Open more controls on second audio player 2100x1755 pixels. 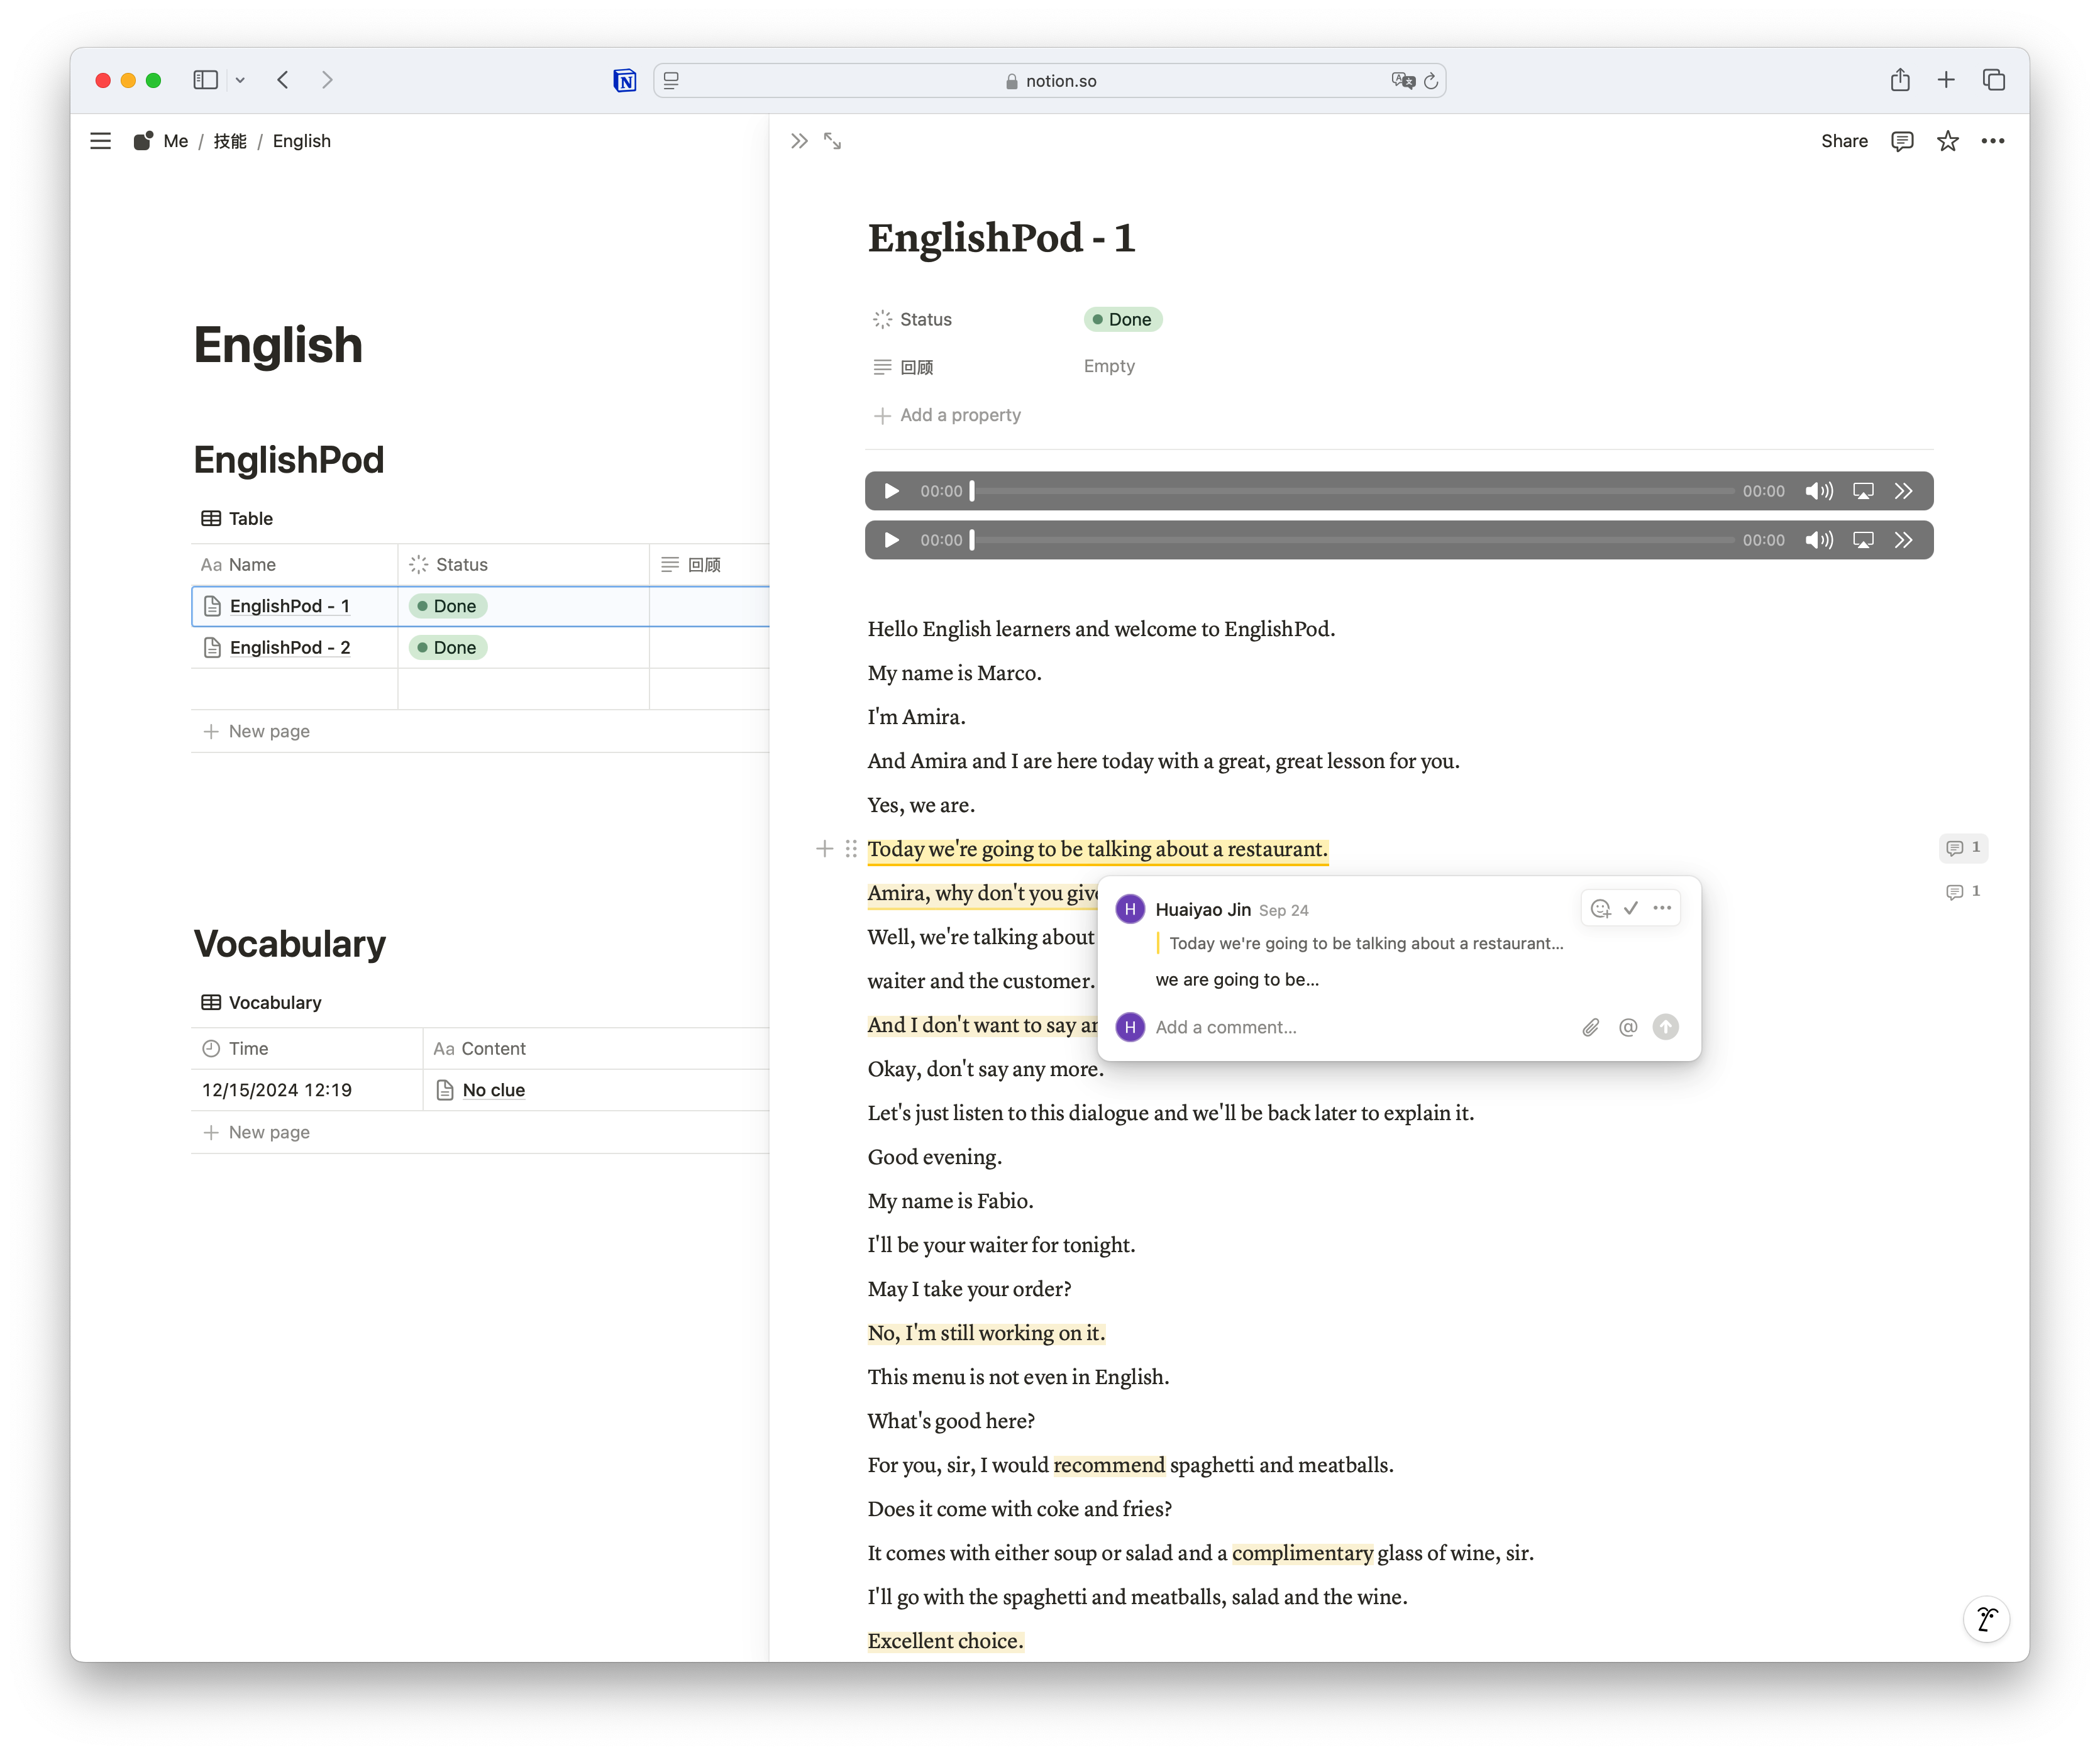[x=1904, y=540]
